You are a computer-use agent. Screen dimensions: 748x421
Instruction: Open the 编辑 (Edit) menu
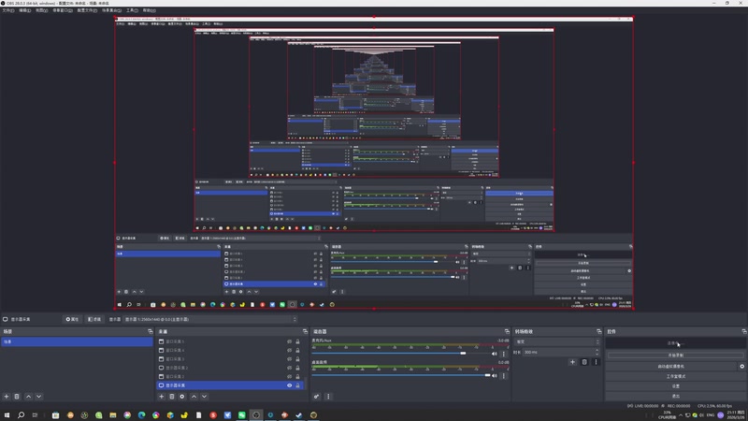coord(25,10)
